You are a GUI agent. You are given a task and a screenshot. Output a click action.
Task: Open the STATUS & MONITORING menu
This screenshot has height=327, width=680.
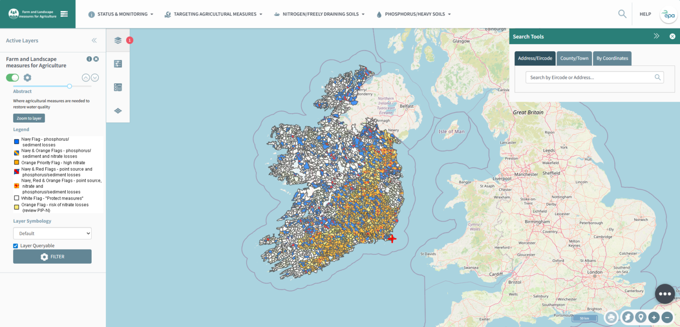pyautogui.click(x=120, y=14)
